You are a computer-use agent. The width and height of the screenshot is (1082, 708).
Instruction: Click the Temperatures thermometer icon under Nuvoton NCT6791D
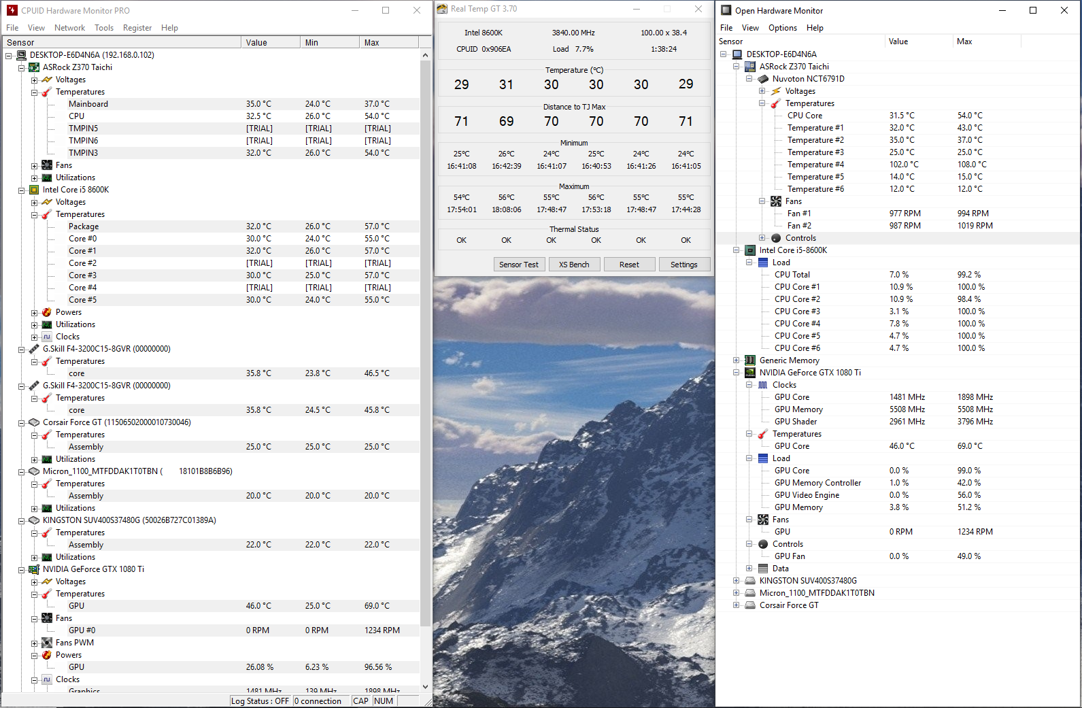[x=776, y=103]
